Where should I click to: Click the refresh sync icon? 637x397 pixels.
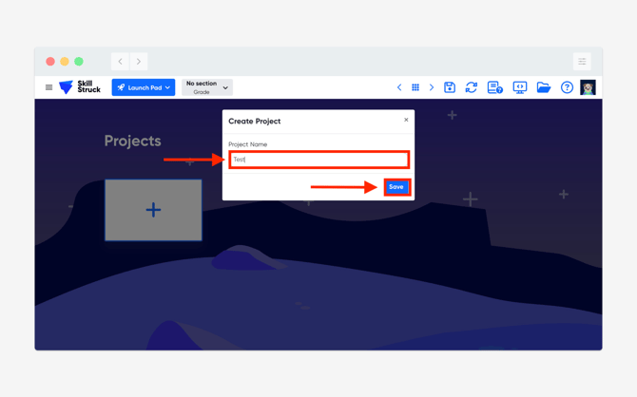click(x=472, y=87)
